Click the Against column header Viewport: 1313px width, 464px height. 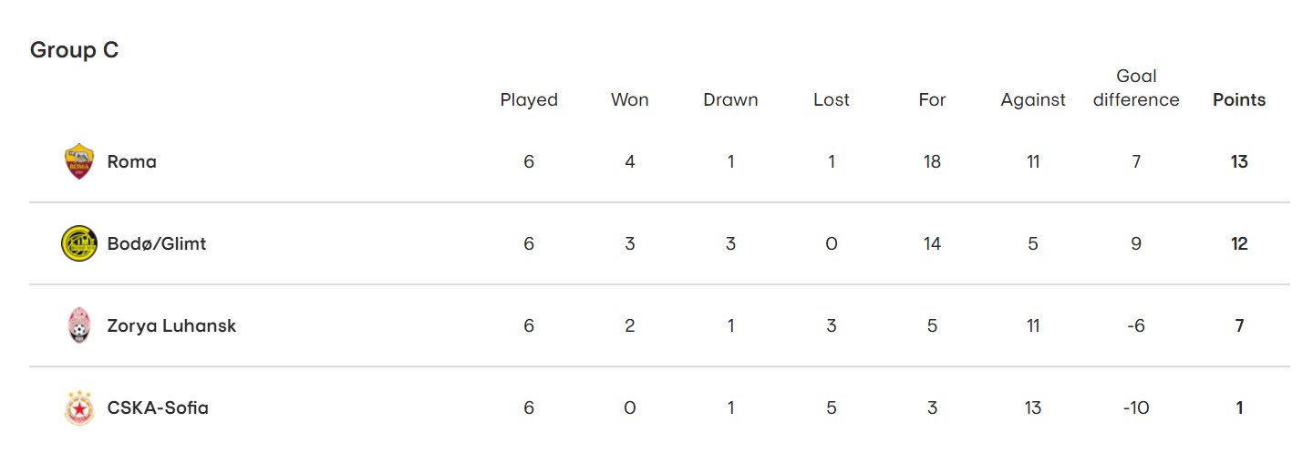[1033, 100]
